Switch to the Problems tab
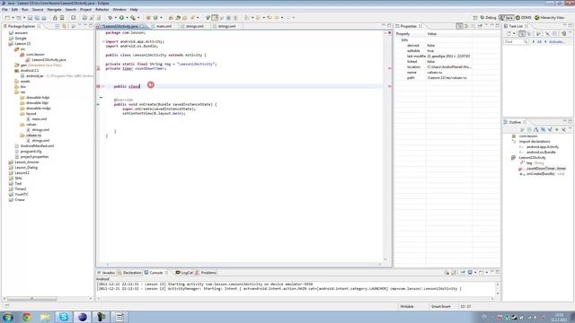This screenshot has width=575, height=323. point(206,273)
